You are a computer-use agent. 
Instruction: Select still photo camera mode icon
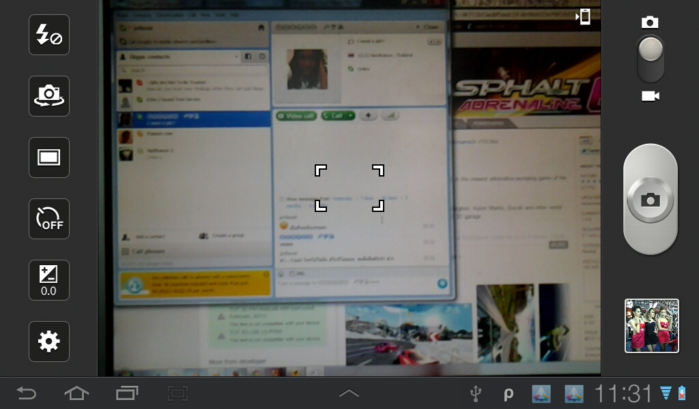[x=651, y=22]
